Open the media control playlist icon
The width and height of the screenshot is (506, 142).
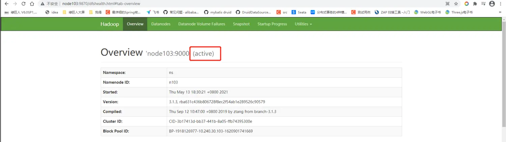[x=483, y=4]
